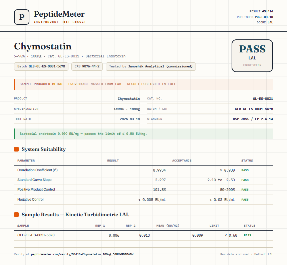Click the Positive Product Control row label
Screen dimensions: 287x265
point(36,190)
